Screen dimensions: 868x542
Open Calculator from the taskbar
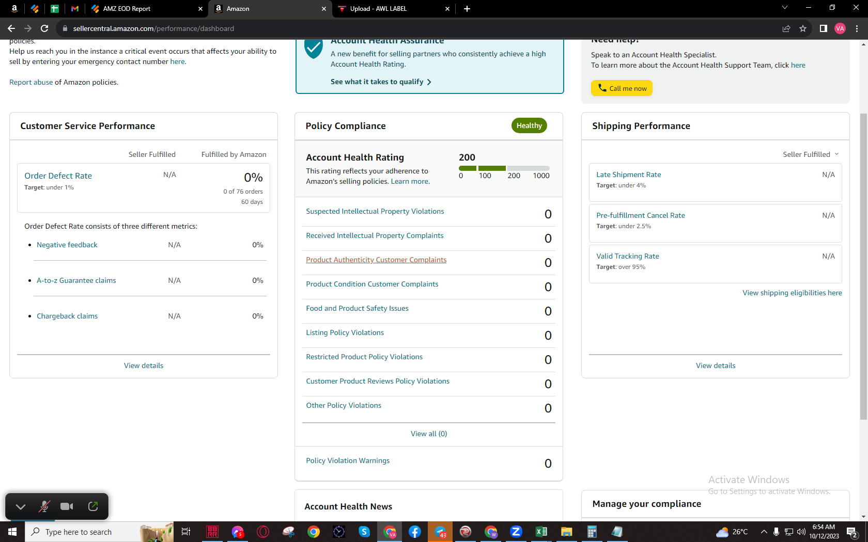tap(592, 532)
